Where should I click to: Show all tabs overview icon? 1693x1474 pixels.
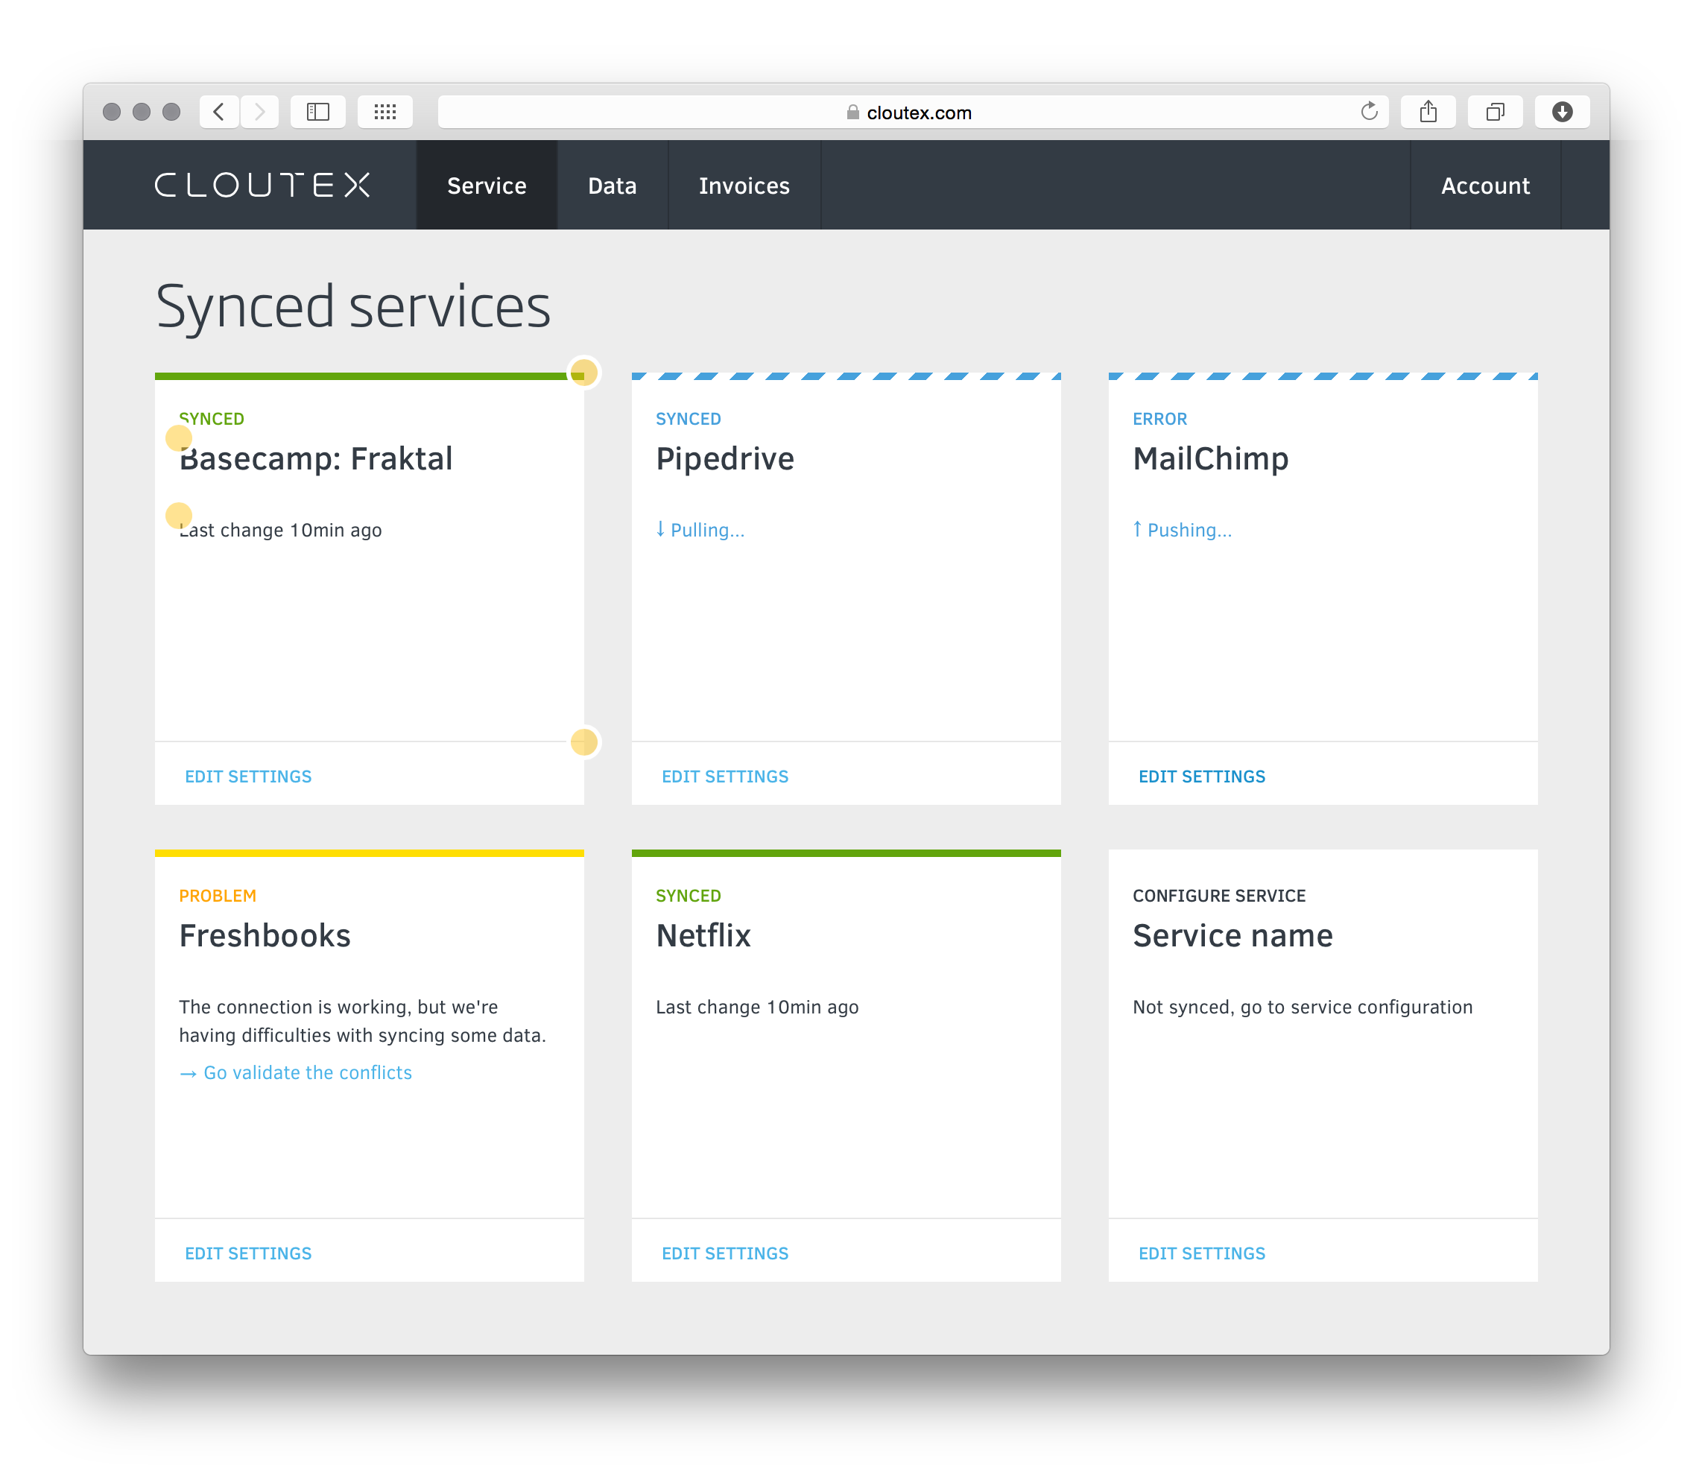1496,112
